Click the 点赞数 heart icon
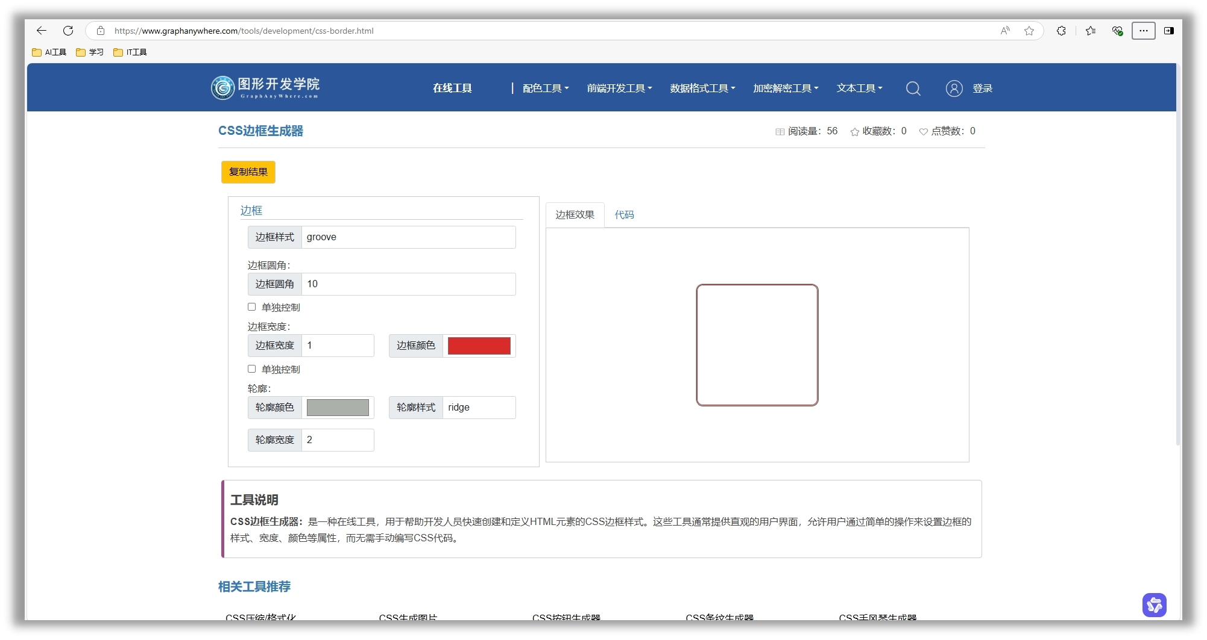 [923, 132]
